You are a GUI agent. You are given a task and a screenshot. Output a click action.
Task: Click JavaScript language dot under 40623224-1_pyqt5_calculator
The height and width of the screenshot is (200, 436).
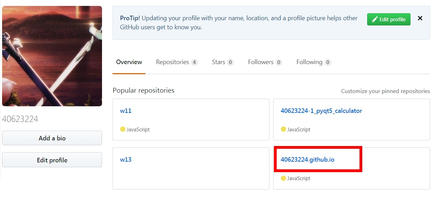click(x=283, y=129)
